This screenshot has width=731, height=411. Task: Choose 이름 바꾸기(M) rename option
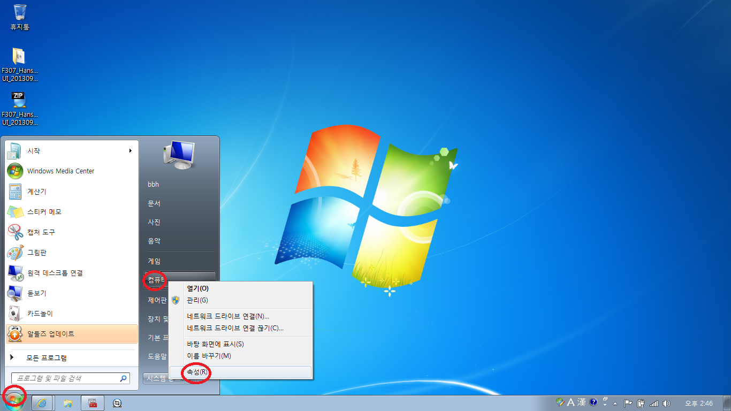[240, 356]
